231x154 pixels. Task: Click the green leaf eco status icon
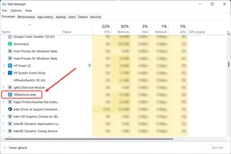tap(89, 65)
